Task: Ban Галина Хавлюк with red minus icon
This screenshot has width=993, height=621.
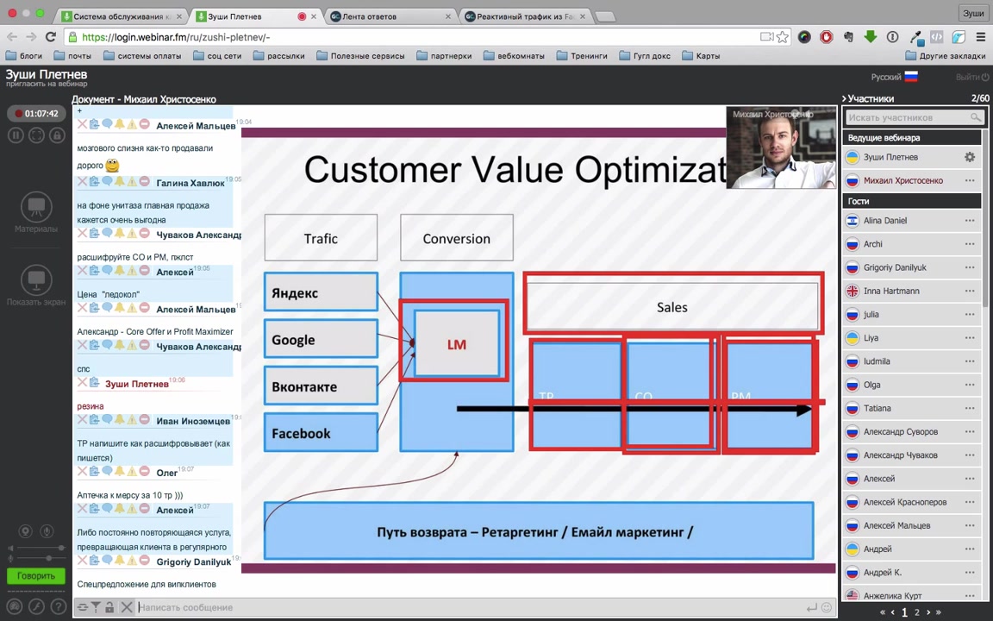Action: pos(145,181)
